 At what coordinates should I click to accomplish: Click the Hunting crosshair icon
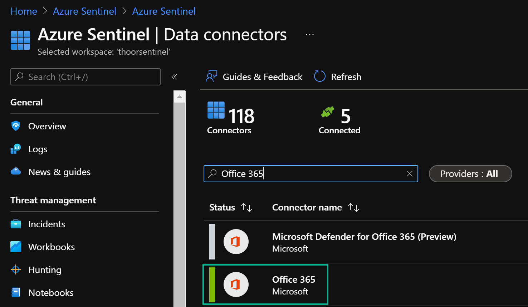click(x=16, y=270)
